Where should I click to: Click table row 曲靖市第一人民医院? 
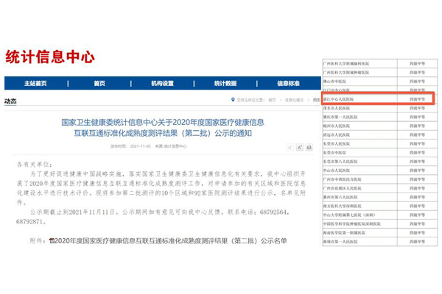coord(380,242)
